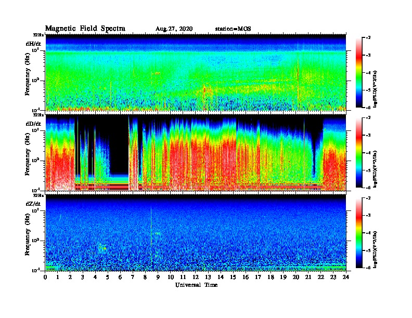Click hour tick '15' on the time axis
The width and height of the screenshot is (412, 318).
(x=233, y=277)
